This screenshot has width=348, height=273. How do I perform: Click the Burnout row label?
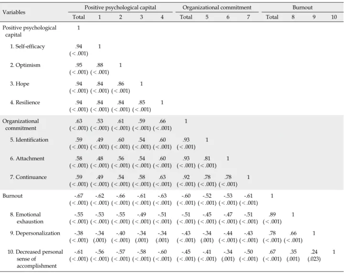click(12, 196)
